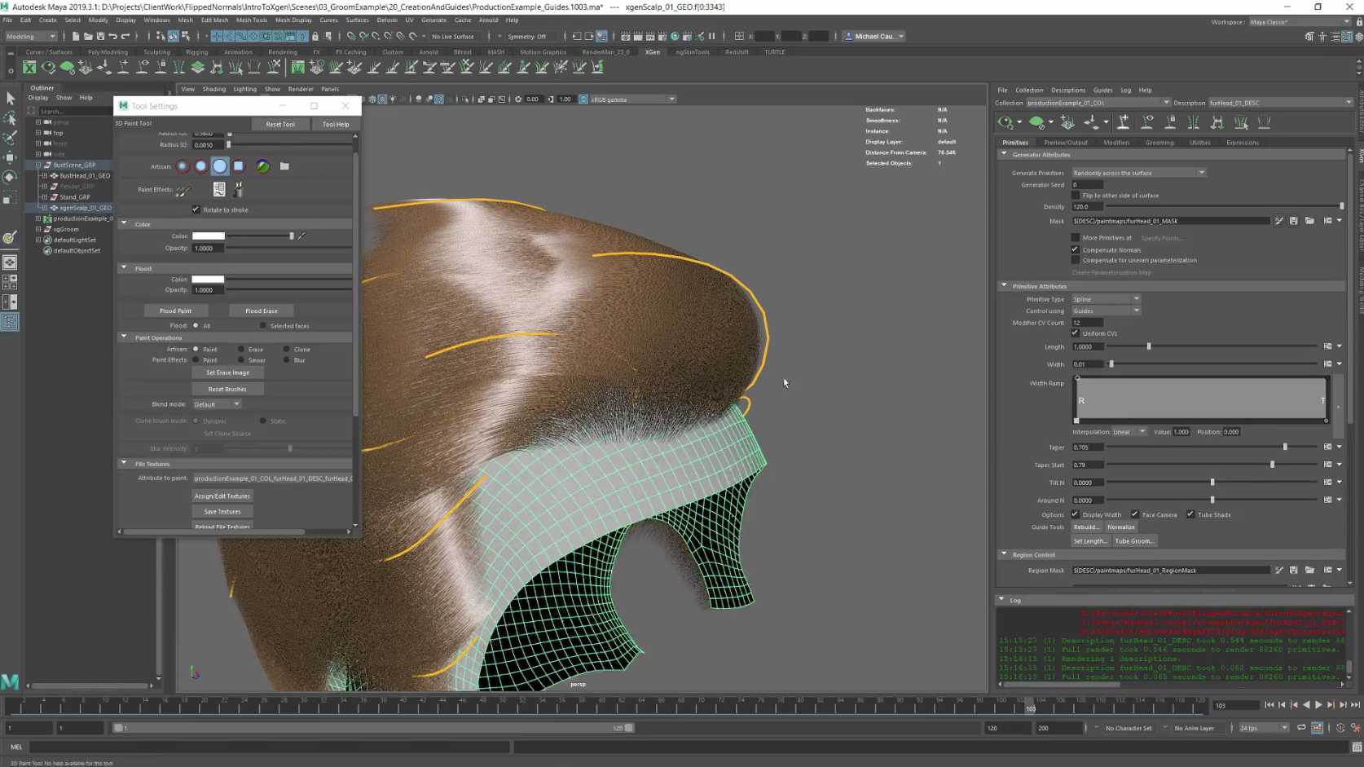The image size is (1364, 767).
Task: Click the Save scene icon in toolbar
Action: pyautogui.click(x=100, y=36)
